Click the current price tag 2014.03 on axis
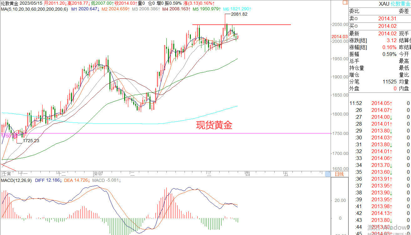 click(339, 37)
